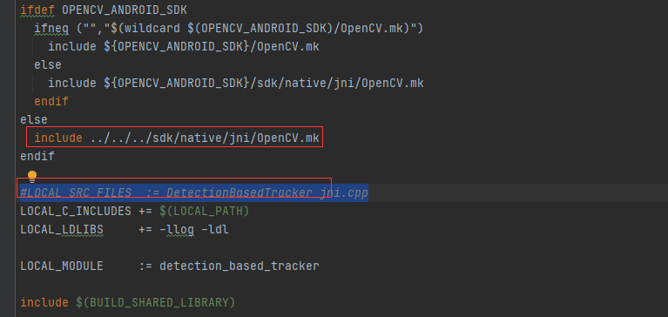Click the include keyword in the red-boxed line
The height and width of the screenshot is (317, 668).
[58, 138]
